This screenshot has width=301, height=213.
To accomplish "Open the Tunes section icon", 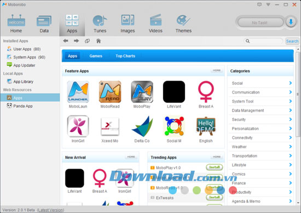I will [100, 21].
